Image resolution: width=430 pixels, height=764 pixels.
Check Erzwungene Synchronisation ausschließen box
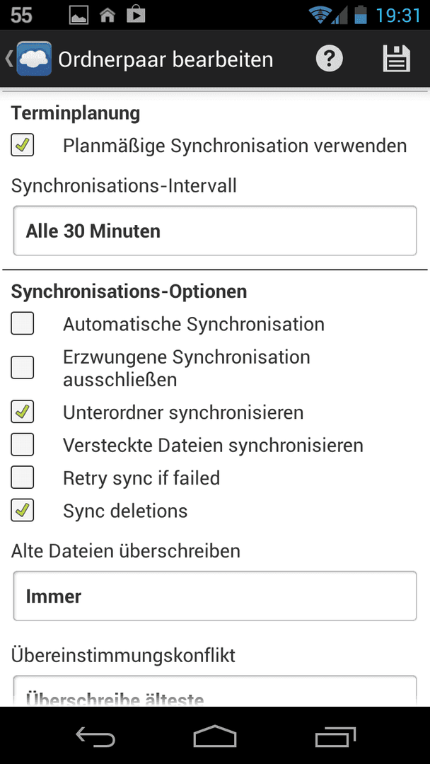(x=23, y=367)
